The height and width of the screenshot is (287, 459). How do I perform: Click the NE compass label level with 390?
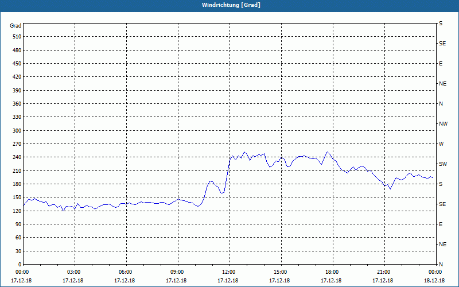(442, 84)
